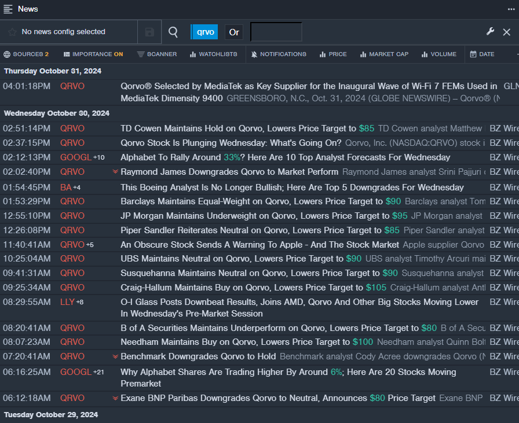Open the three-dot more options menu

[x=511, y=9]
